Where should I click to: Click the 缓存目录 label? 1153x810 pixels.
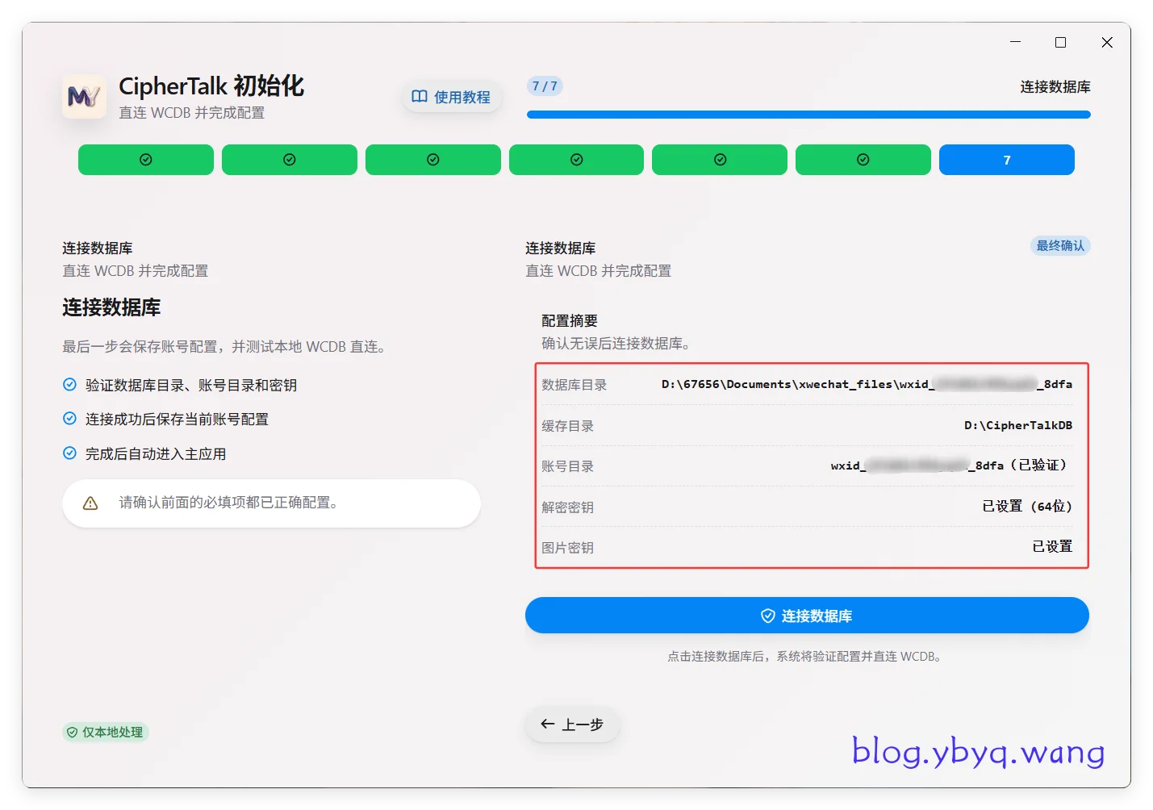point(567,426)
